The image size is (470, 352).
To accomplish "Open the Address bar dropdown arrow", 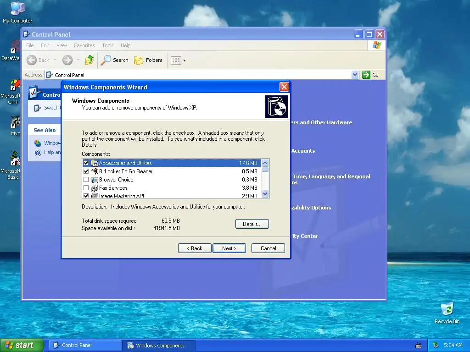I will [x=355, y=75].
